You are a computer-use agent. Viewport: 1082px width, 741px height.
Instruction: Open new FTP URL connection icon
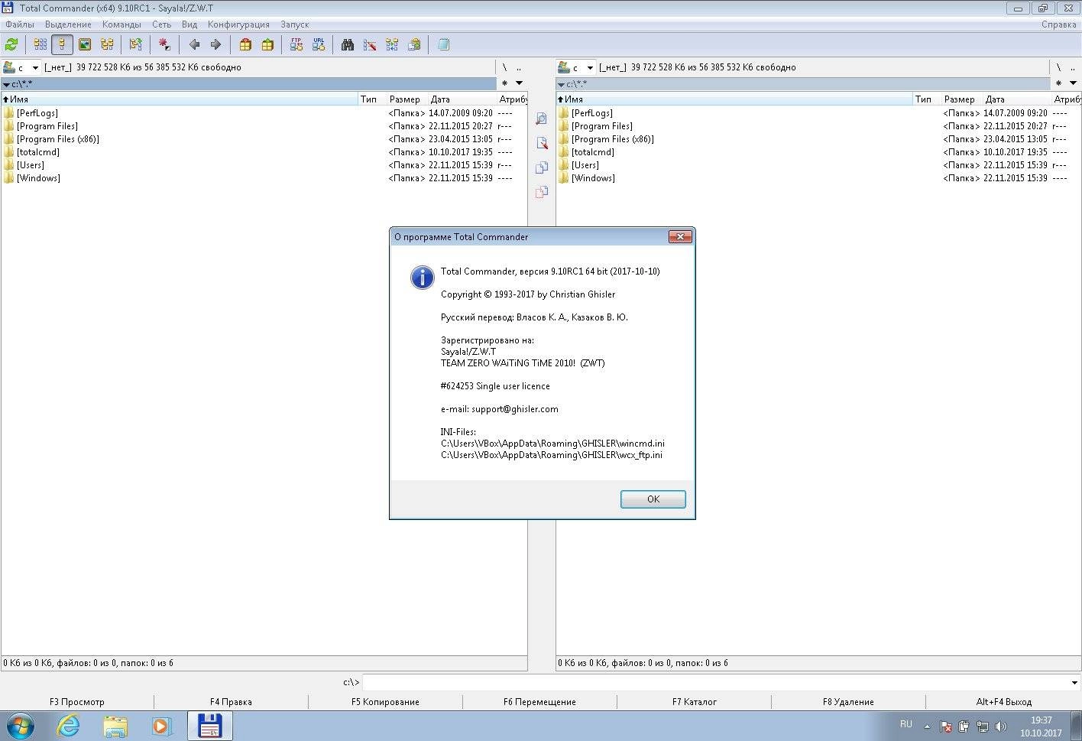[x=319, y=45]
